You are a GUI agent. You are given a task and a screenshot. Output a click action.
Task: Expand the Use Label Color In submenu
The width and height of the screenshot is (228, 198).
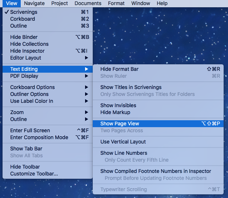coord(48,101)
